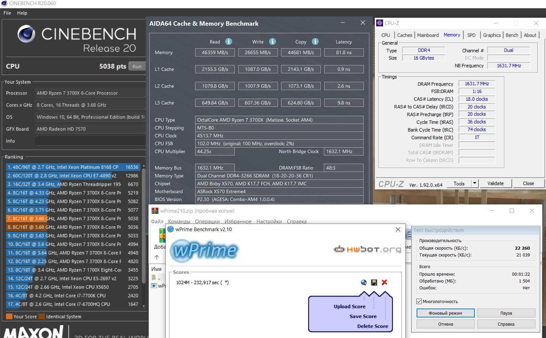Viewport: 546px width, 338px height.
Task: Click the globe upload icon in wPrime scores
Action: pos(364,282)
